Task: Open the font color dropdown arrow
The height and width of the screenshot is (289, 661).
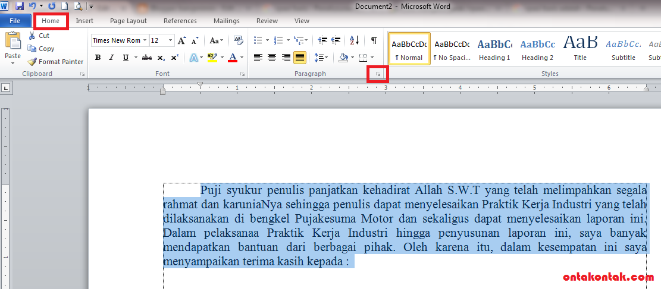Action: 242,58
